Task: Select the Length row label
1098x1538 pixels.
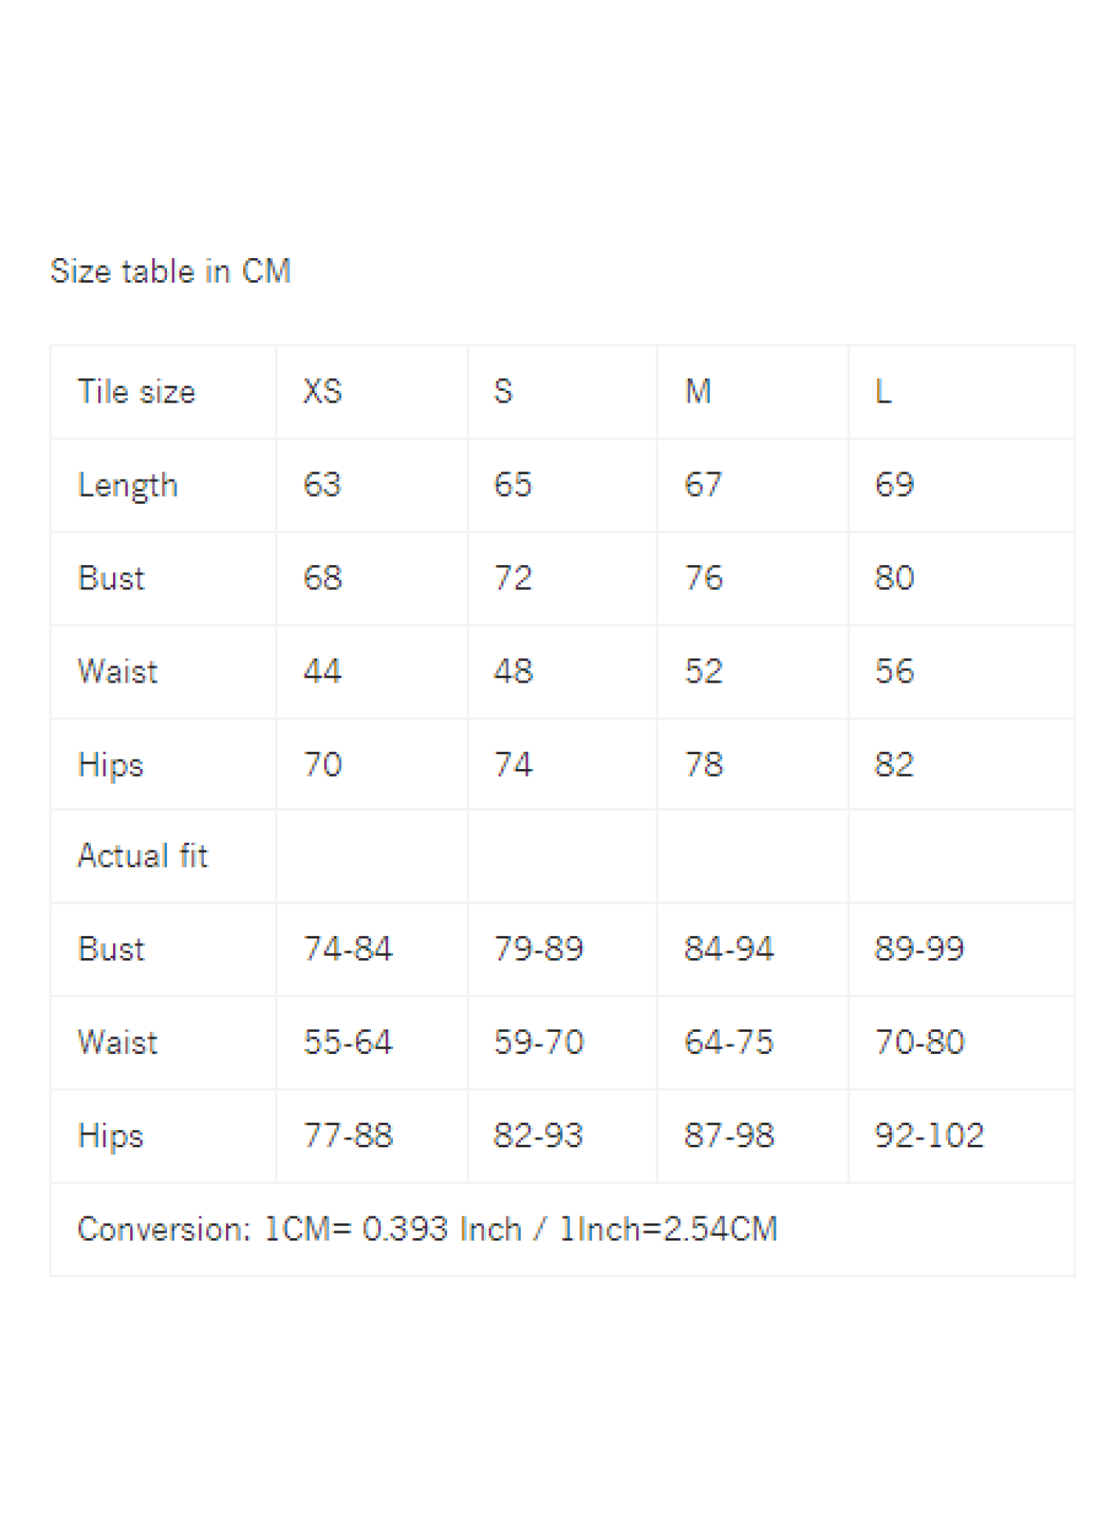Action: point(128,485)
